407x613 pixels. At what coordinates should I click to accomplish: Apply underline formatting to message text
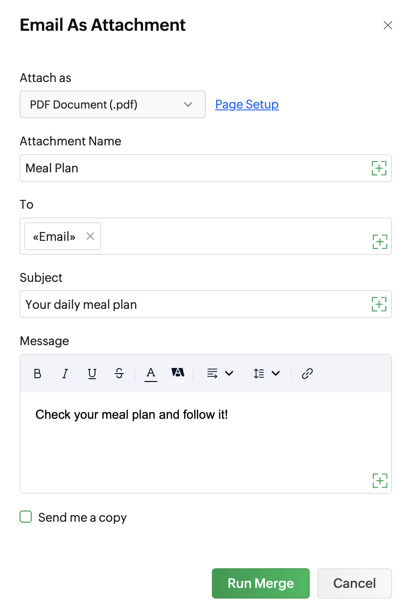(92, 374)
